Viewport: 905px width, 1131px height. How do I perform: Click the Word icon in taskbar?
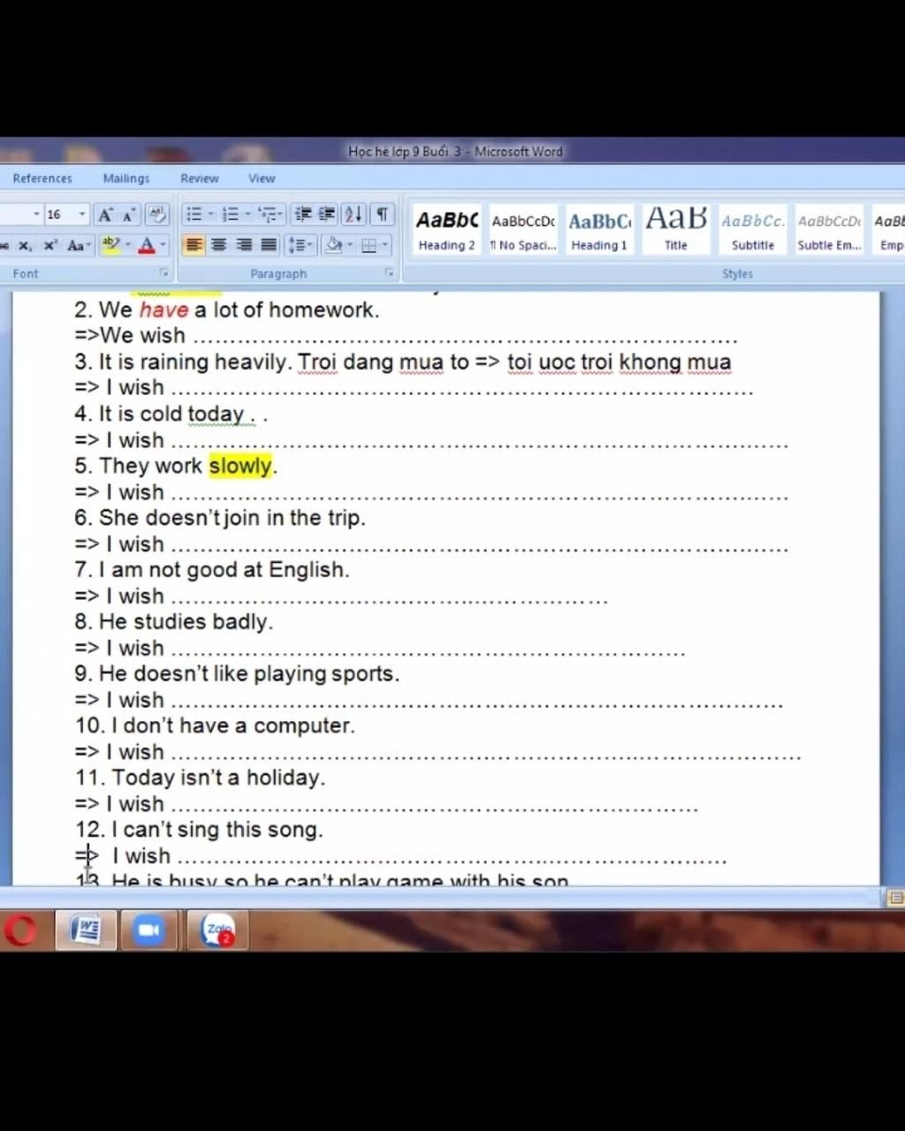coord(86,930)
